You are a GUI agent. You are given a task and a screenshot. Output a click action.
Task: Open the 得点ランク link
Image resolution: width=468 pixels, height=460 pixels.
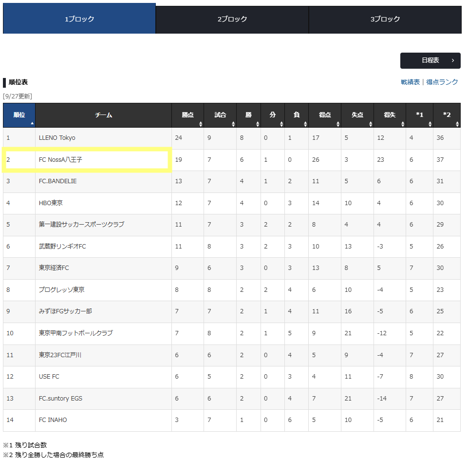coord(442,82)
